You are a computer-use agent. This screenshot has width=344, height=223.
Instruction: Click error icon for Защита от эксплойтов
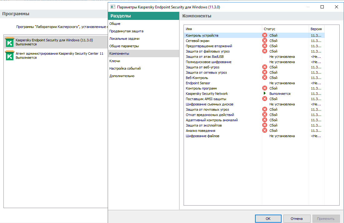265,125
